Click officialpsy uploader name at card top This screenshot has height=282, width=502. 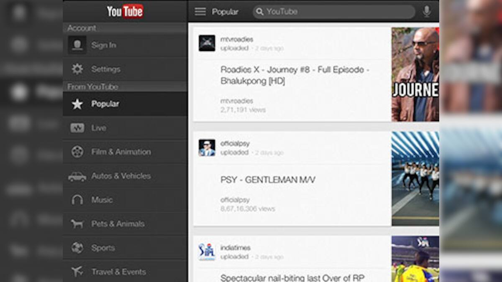[x=235, y=143]
